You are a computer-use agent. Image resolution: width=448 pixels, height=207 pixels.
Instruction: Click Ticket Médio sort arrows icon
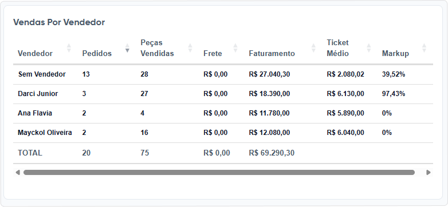[369, 48]
